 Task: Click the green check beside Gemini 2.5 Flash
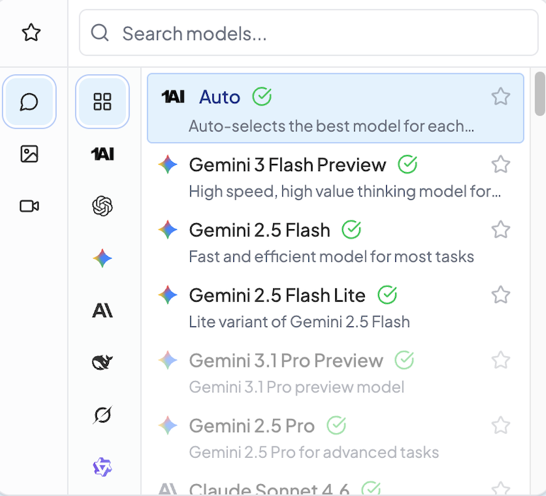352,230
